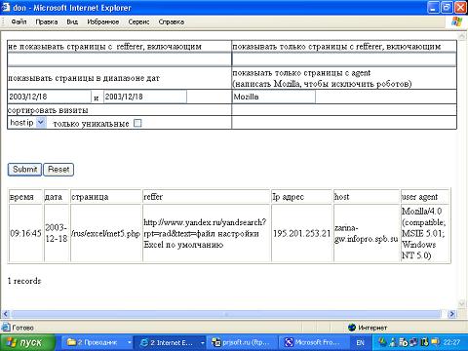Click the EN language indicator

[x=360, y=342]
